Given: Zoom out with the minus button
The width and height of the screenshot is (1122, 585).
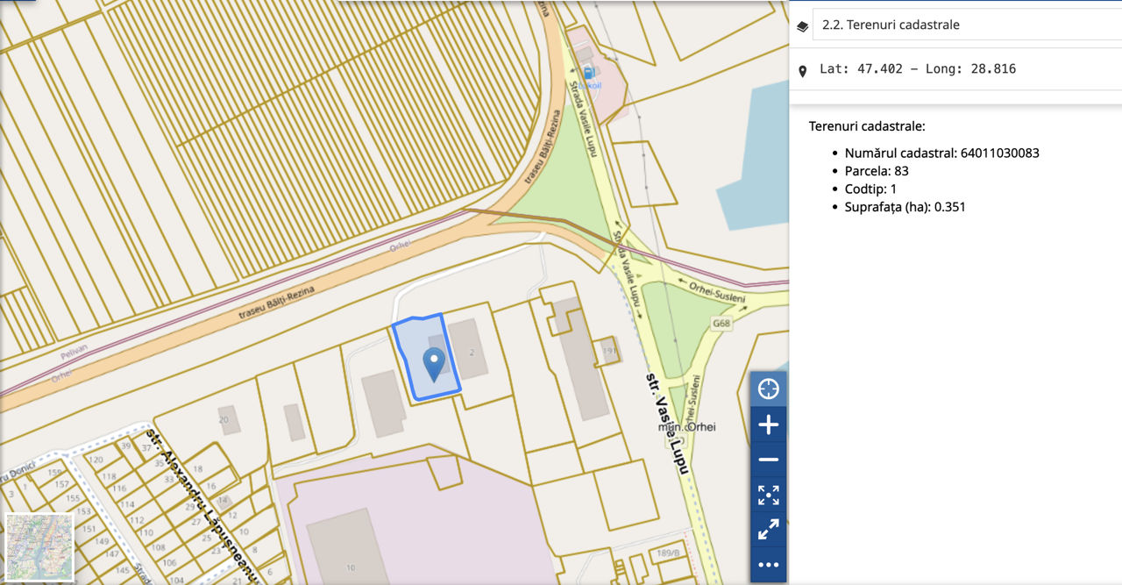Looking at the screenshot, I should pyautogui.click(x=768, y=460).
